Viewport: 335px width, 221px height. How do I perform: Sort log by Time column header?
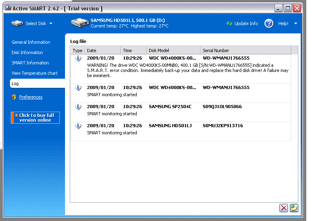(x=134, y=50)
